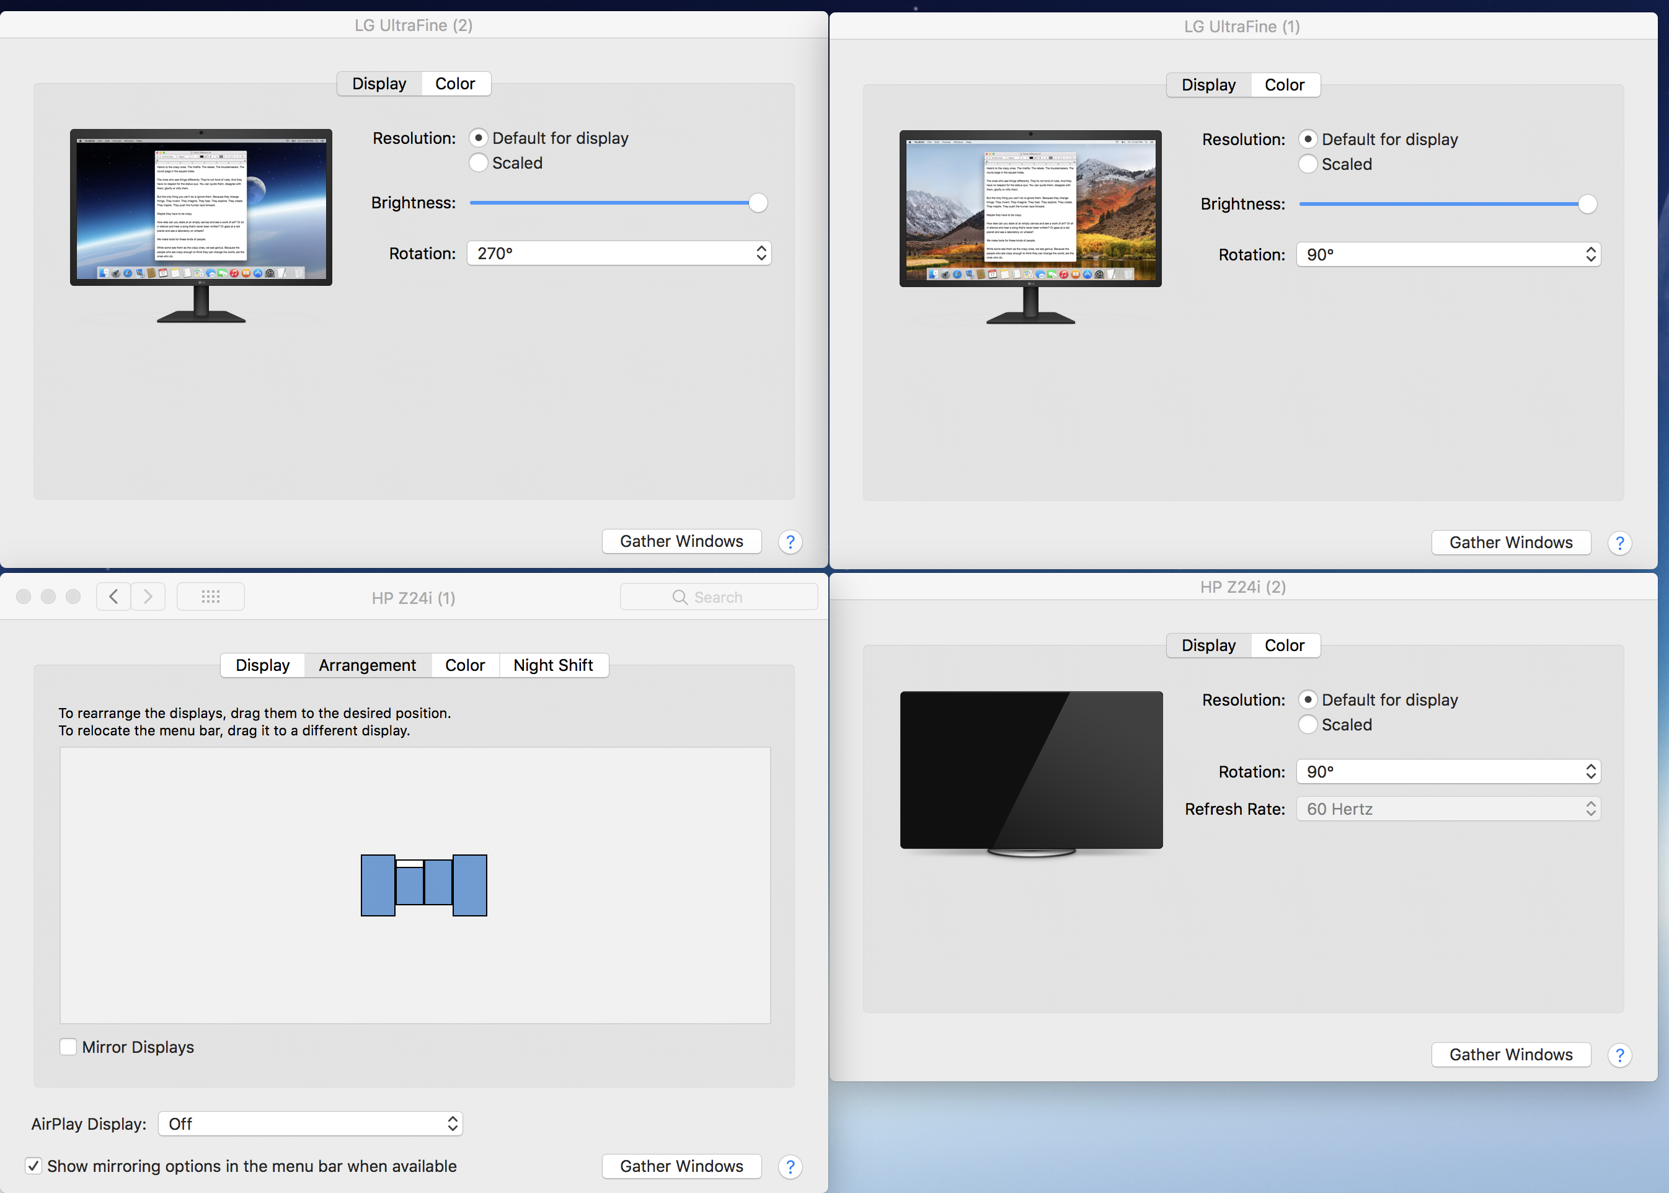Click Gather Windows in HP Z24i (2)
The height and width of the screenshot is (1193, 1669).
[1510, 1054]
